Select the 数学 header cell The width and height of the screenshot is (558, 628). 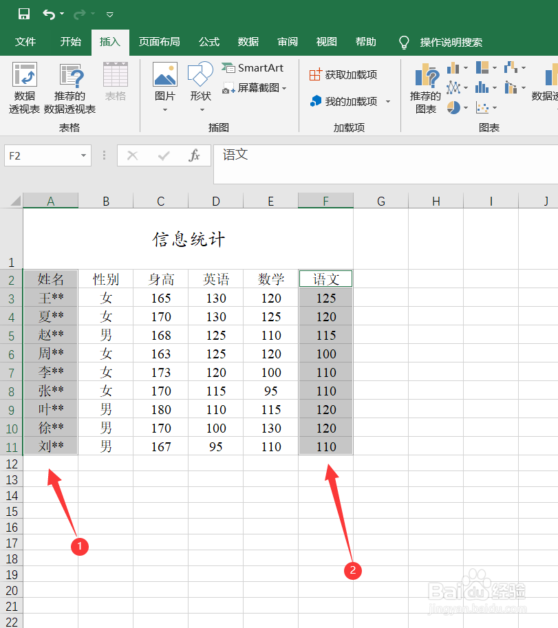coord(271,279)
